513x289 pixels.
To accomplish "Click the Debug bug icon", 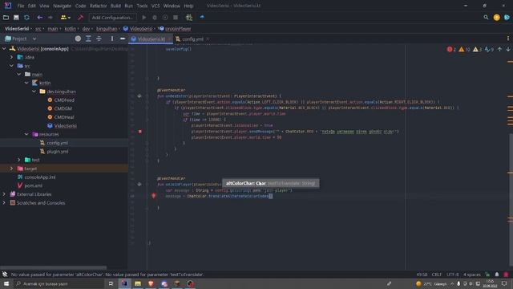I will click(155, 18).
